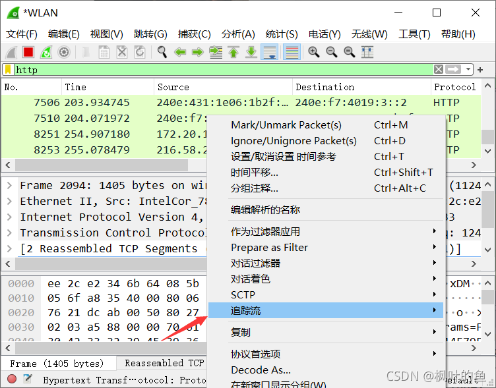Click the close capture file icon
496x388 pixels.
click(x=122, y=52)
